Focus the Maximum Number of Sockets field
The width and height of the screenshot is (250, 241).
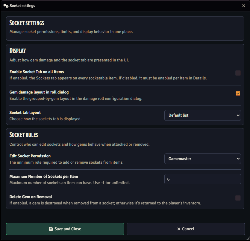[x=202, y=179]
